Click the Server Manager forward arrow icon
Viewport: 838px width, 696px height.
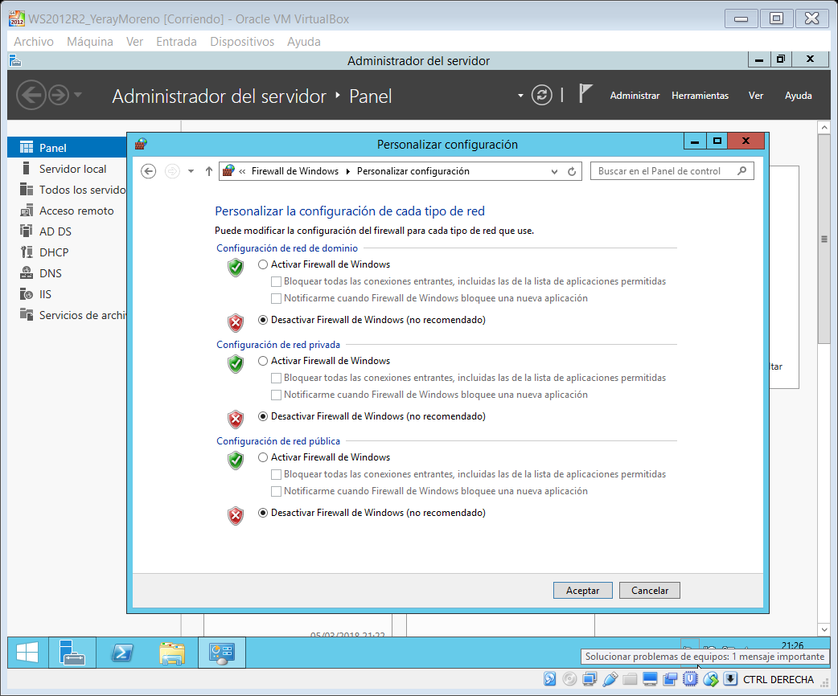59,95
